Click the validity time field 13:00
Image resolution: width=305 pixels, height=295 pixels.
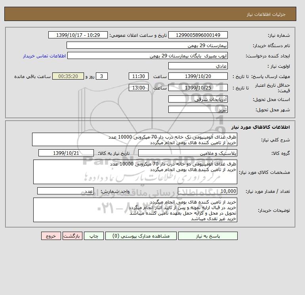click(139, 88)
